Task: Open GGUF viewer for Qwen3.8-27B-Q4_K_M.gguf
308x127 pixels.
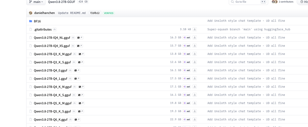Action: [81, 87]
